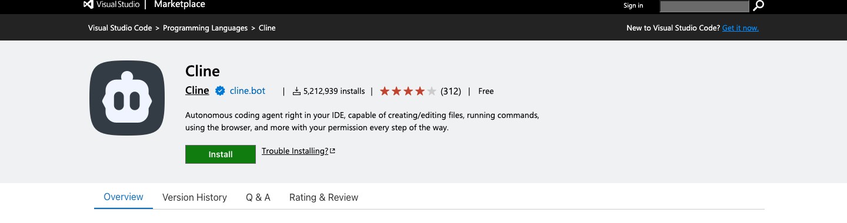Click the external link icon beside Trouble Installing
This screenshot has width=847, height=223.
(333, 151)
